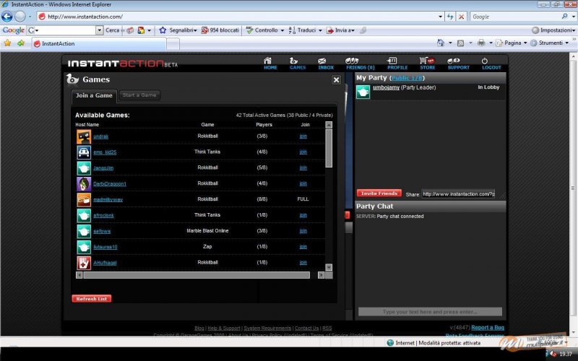
Task: Switch to Start a Game tab
Action: 139,95
